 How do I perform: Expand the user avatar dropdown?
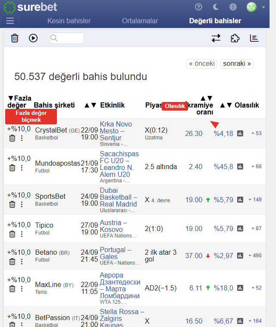tap(255, 7)
